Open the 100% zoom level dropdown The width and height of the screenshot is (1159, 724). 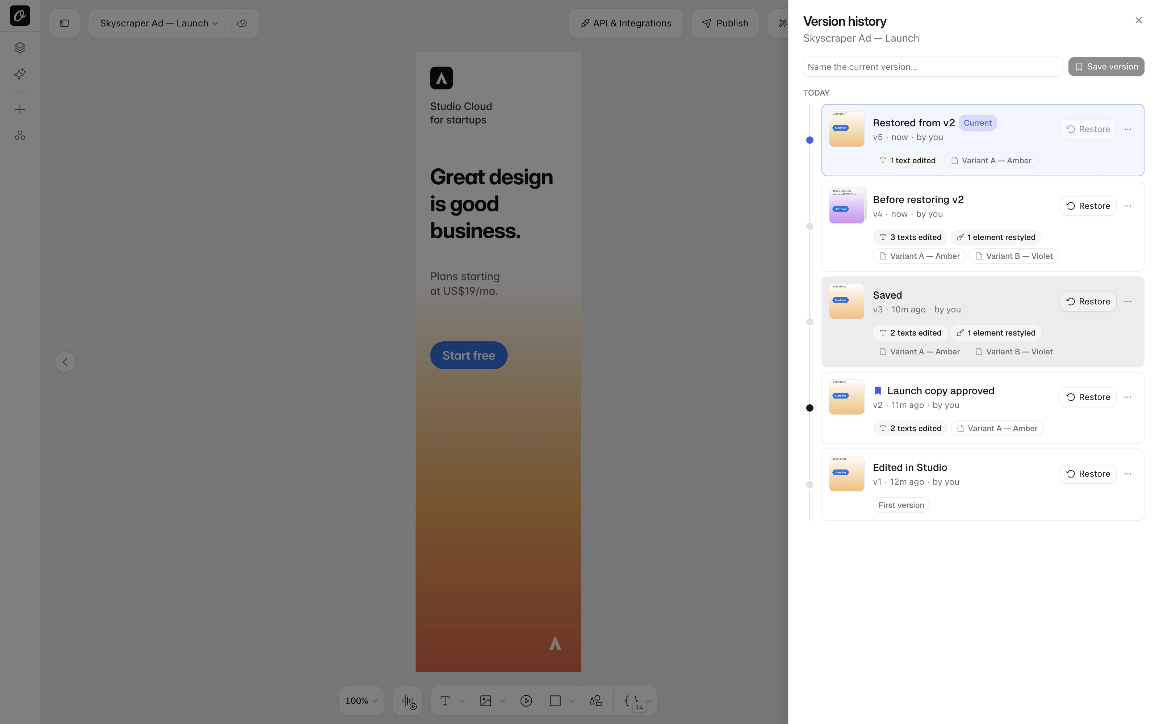click(x=361, y=701)
